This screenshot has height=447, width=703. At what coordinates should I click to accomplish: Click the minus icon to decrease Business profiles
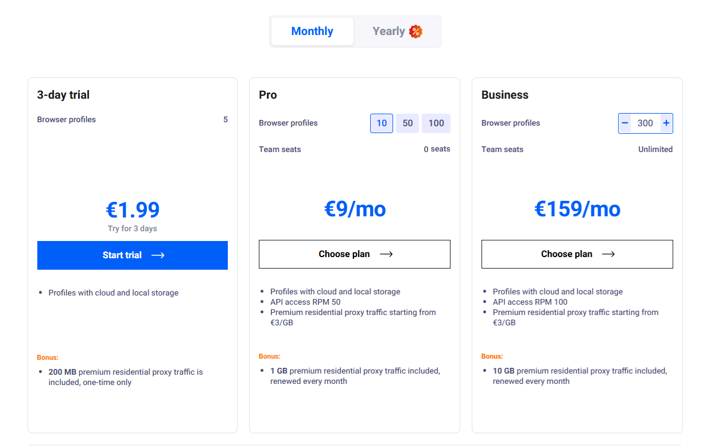click(x=624, y=123)
